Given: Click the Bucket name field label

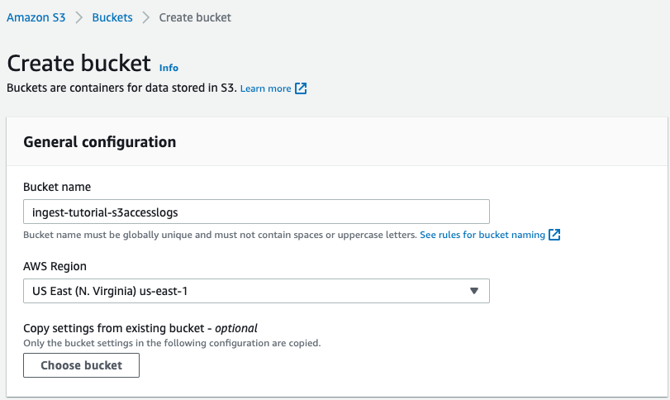Looking at the screenshot, I should [57, 187].
